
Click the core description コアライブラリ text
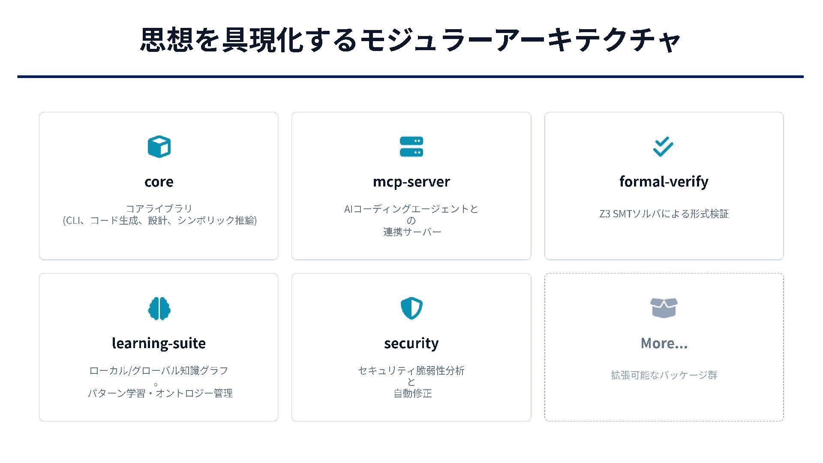click(159, 208)
